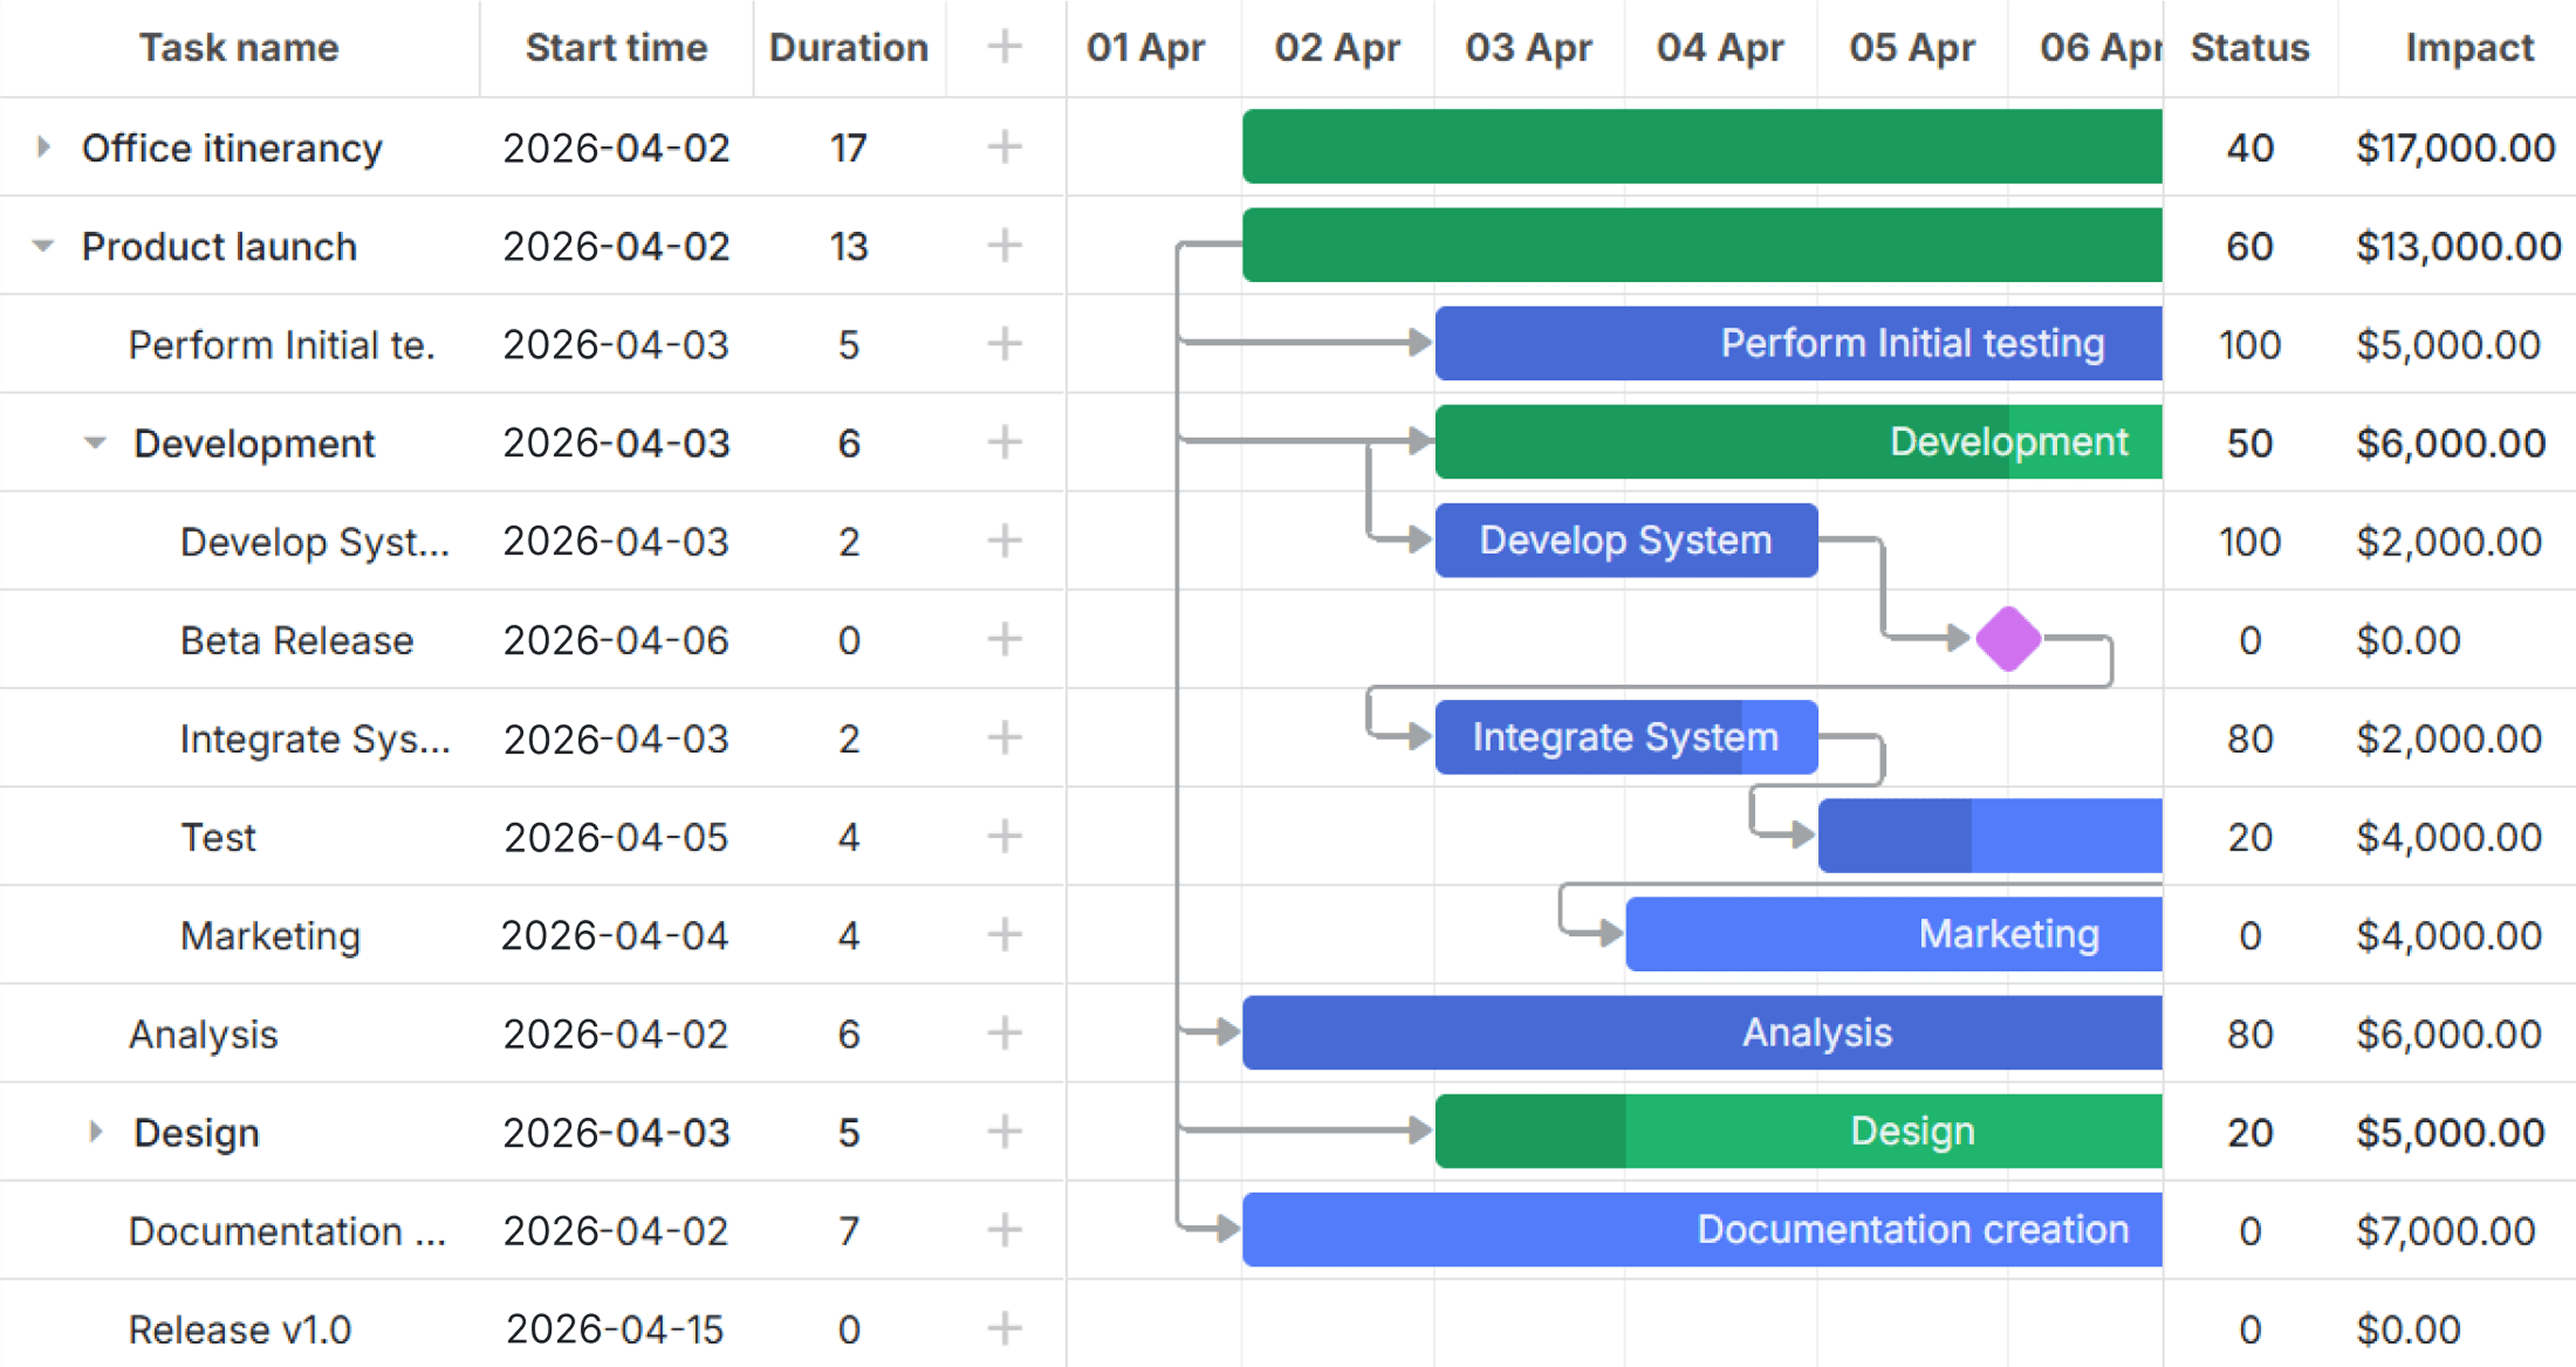The height and width of the screenshot is (1367, 2576).
Task: Click the plus icon in Develop System row
Action: point(1004,541)
